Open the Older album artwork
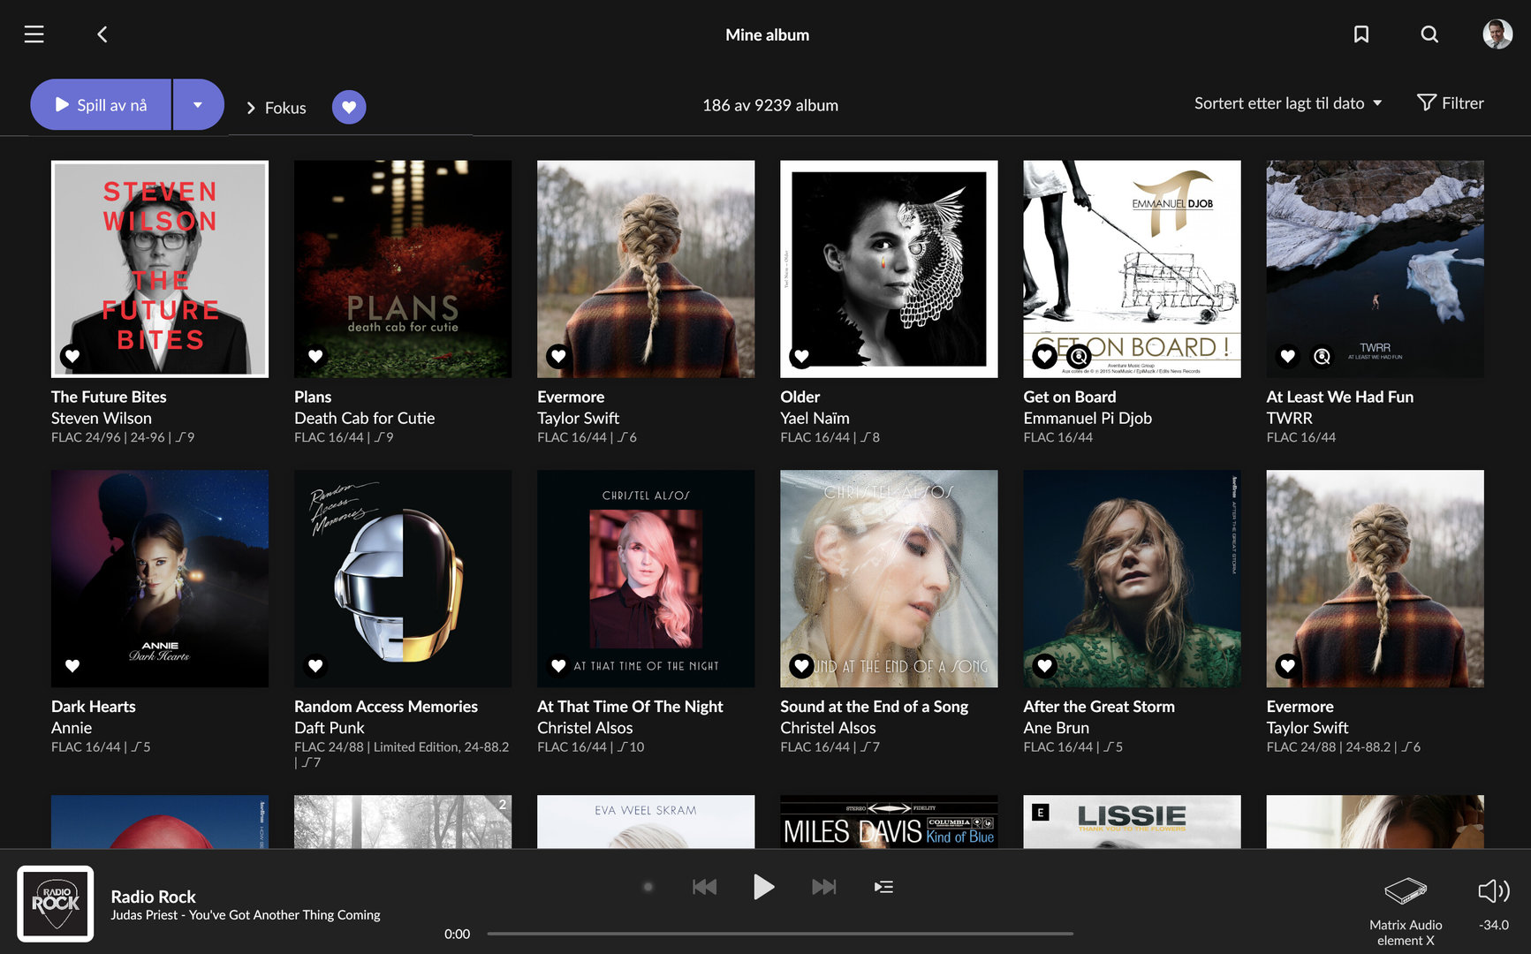Image resolution: width=1531 pixels, height=954 pixels. pos(889,269)
